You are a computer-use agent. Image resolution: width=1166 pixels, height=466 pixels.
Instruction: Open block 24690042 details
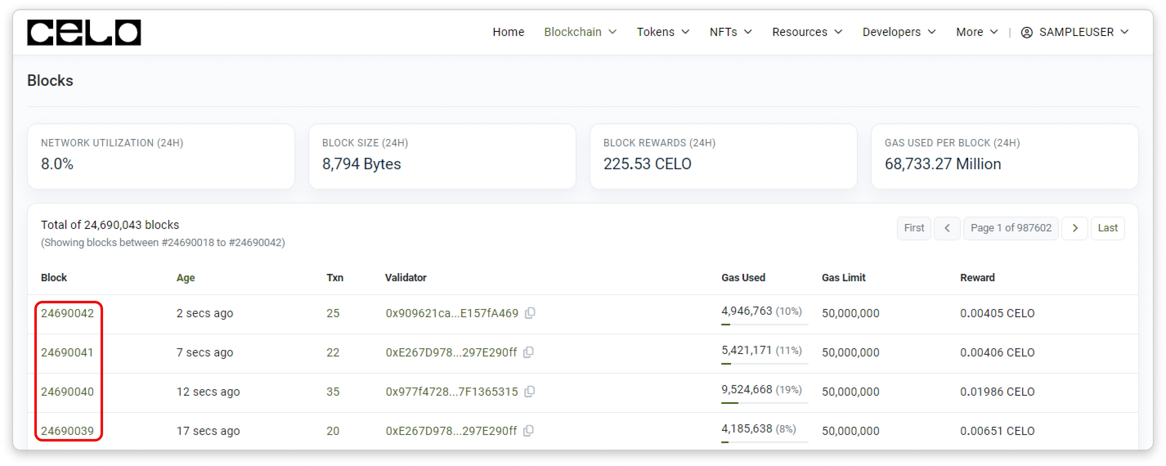[x=67, y=313]
